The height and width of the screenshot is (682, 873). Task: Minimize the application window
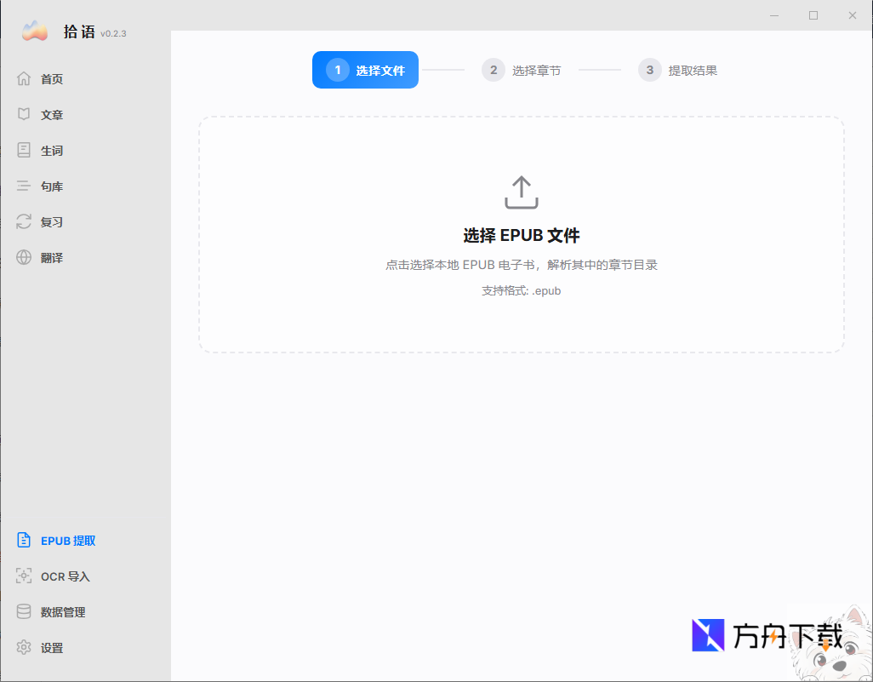(774, 15)
